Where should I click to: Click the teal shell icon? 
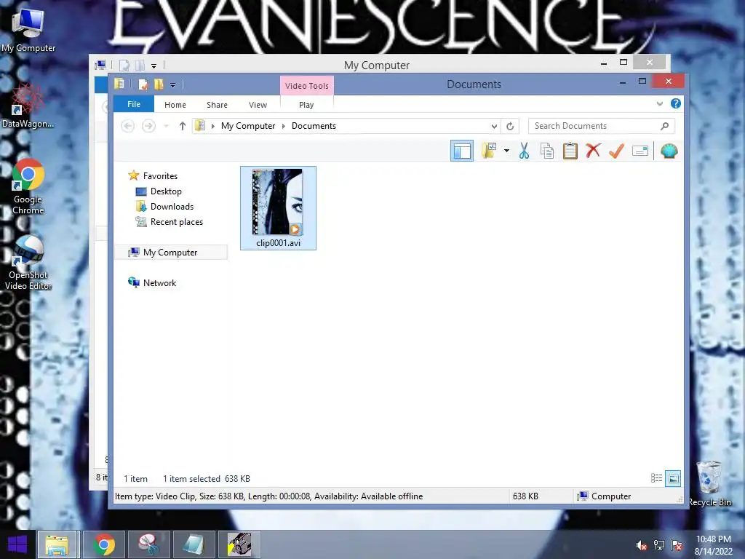(669, 151)
